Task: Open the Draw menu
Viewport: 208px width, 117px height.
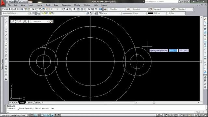Action: [56, 5]
